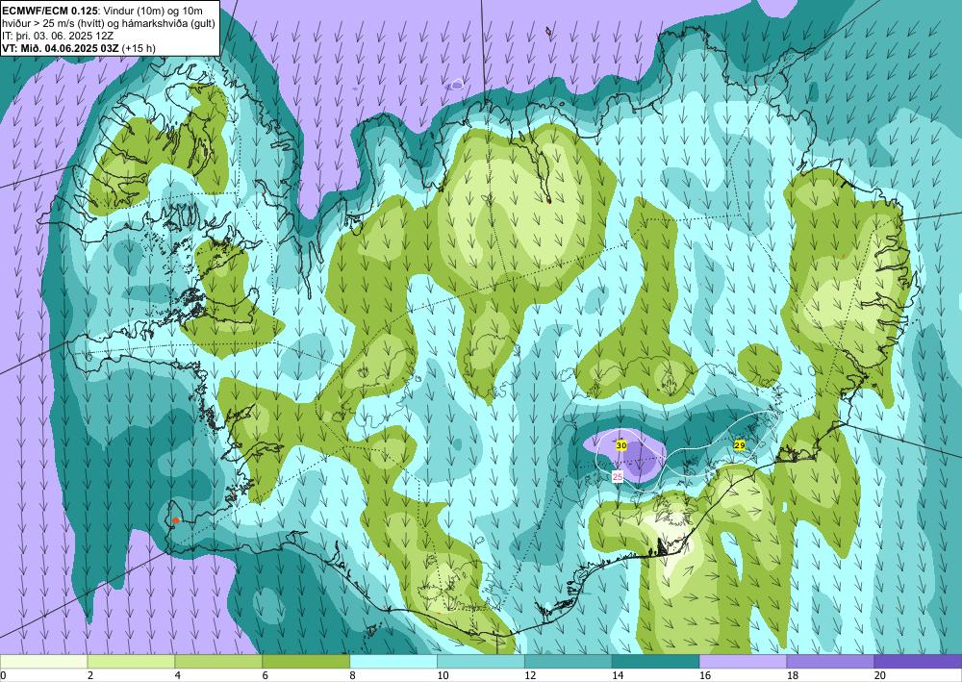Click the scale value '0' on legend
This screenshot has width=962, height=682.
[3, 676]
